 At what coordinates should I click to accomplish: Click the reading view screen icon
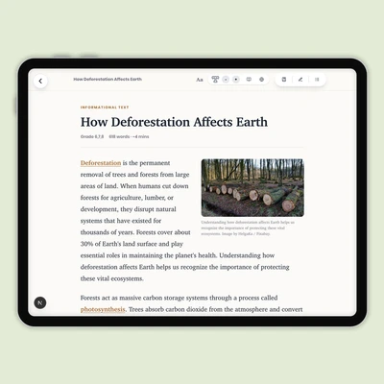(x=249, y=80)
